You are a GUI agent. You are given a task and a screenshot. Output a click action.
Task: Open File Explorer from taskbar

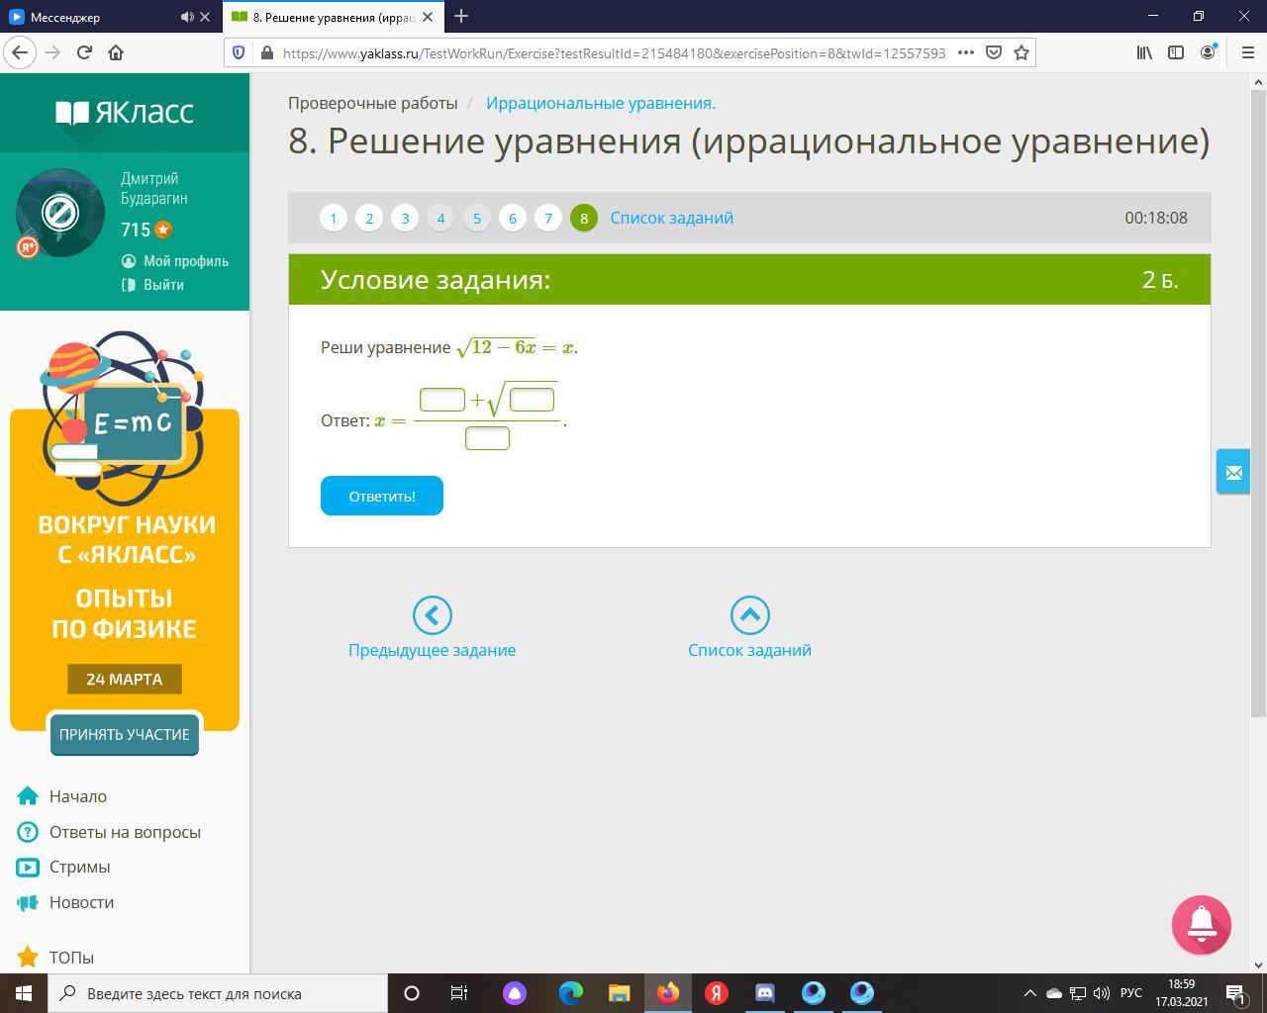click(x=620, y=993)
